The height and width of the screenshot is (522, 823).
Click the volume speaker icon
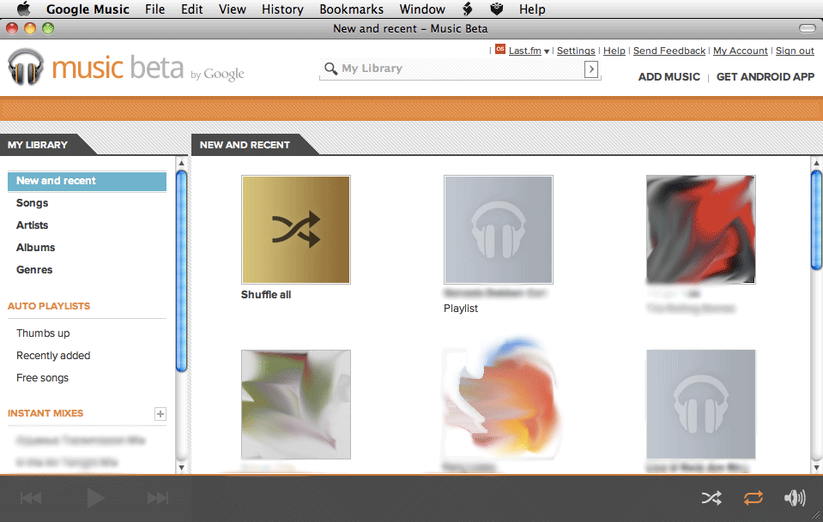(x=795, y=498)
